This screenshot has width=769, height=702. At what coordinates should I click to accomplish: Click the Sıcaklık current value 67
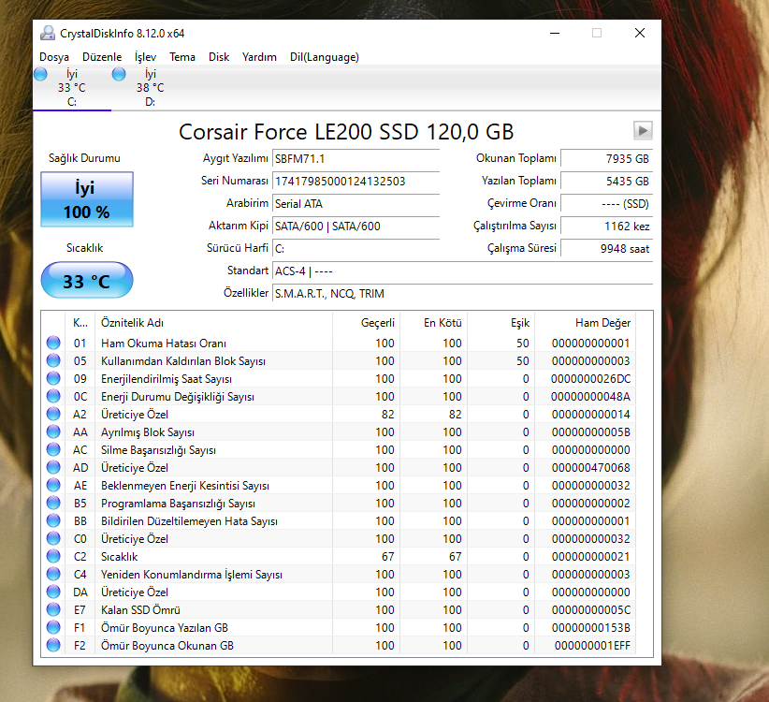(387, 557)
